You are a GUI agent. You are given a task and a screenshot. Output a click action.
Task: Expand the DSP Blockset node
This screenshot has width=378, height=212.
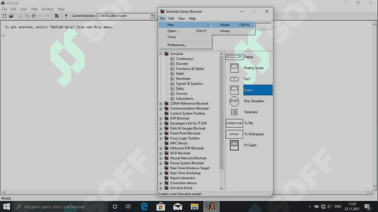pos(161,119)
